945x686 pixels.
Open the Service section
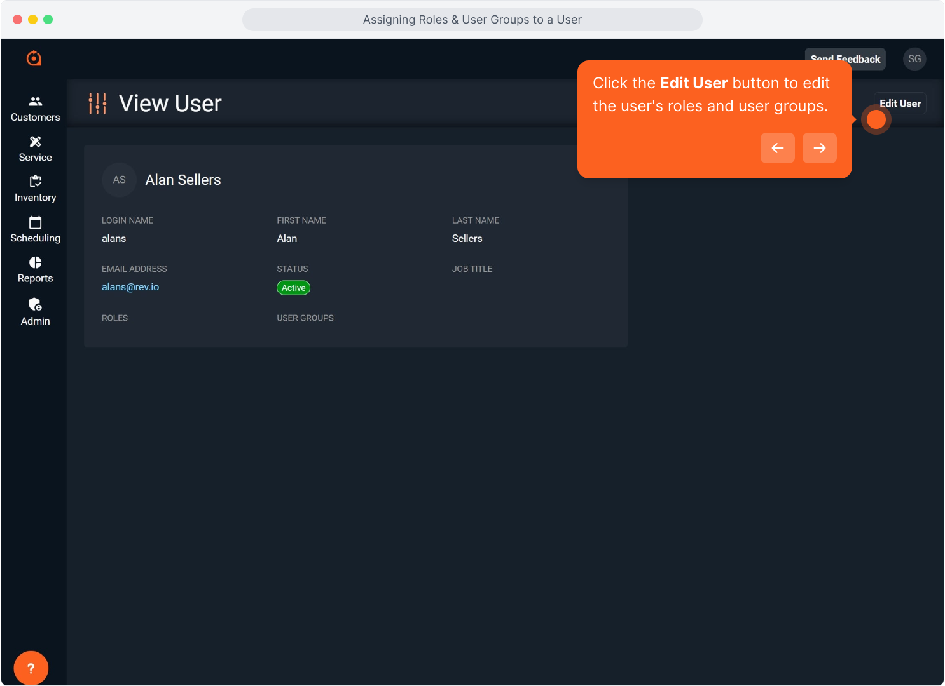(35, 149)
